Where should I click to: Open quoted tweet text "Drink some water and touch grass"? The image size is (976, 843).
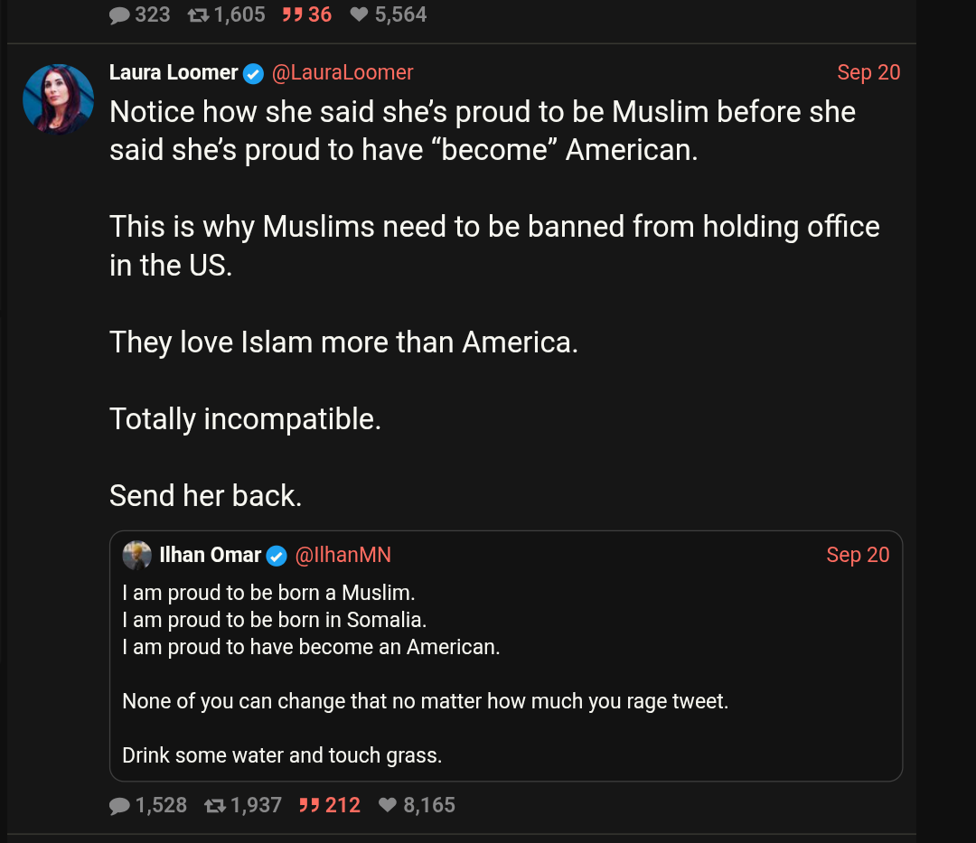pyautogui.click(x=282, y=754)
